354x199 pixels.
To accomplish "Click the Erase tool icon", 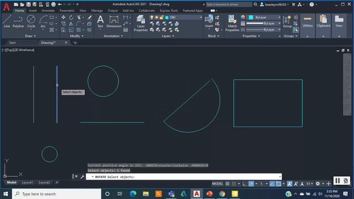I will coord(90,17).
